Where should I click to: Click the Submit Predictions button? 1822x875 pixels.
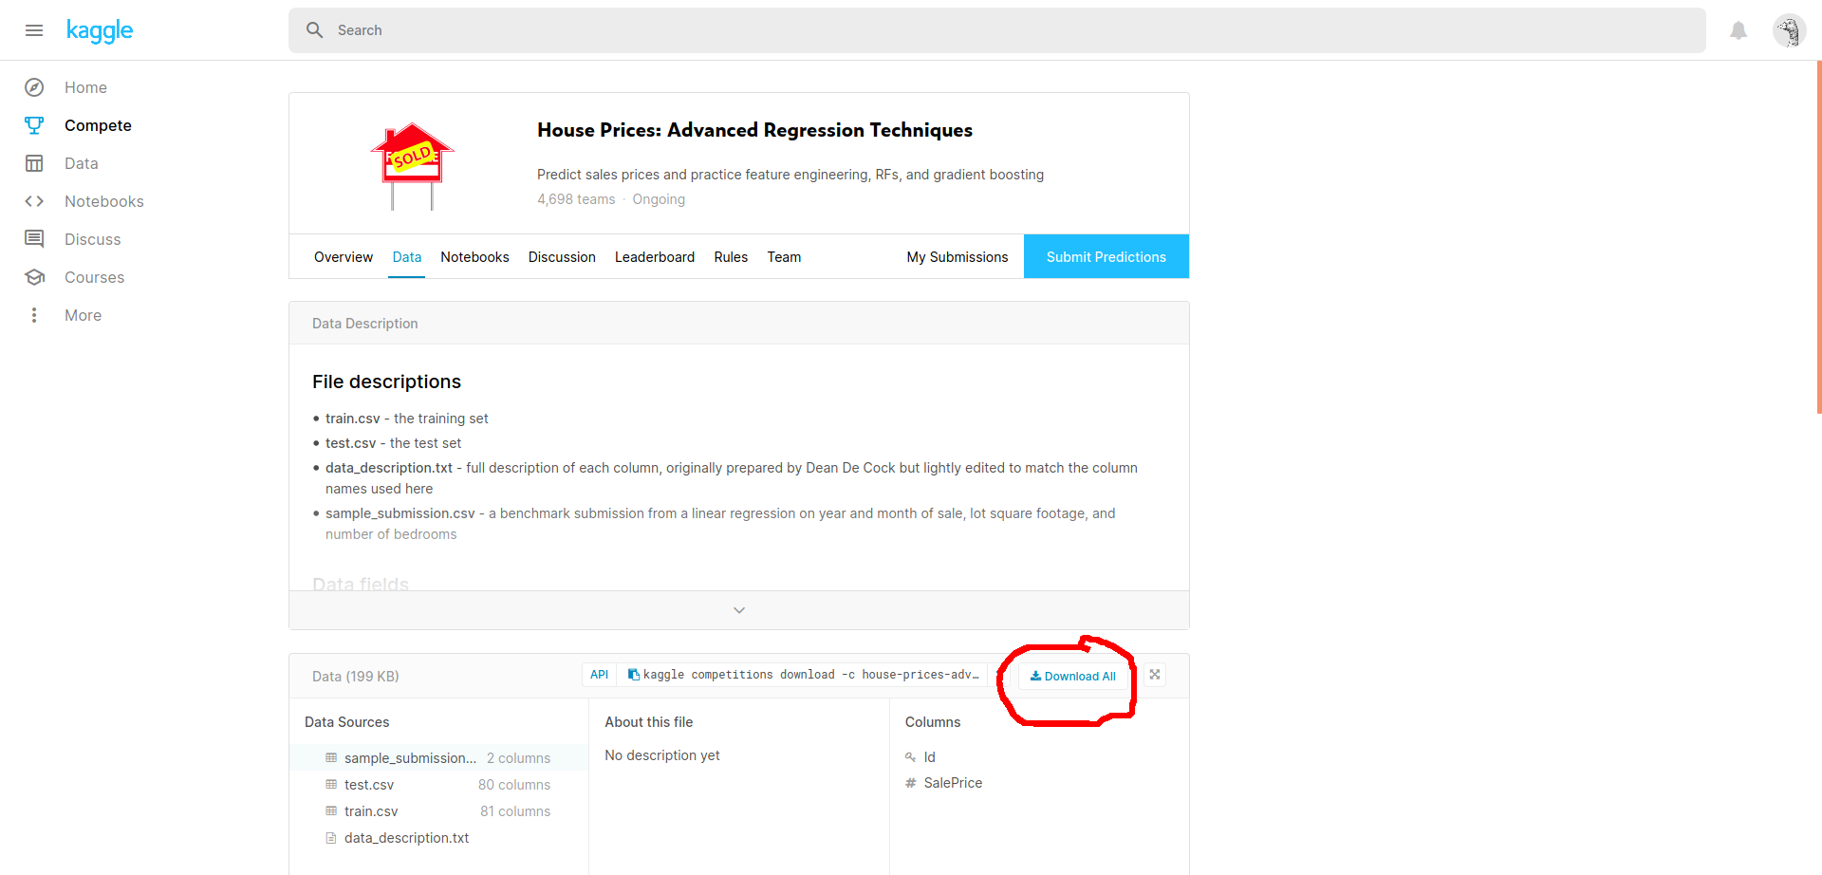click(1106, 256)
